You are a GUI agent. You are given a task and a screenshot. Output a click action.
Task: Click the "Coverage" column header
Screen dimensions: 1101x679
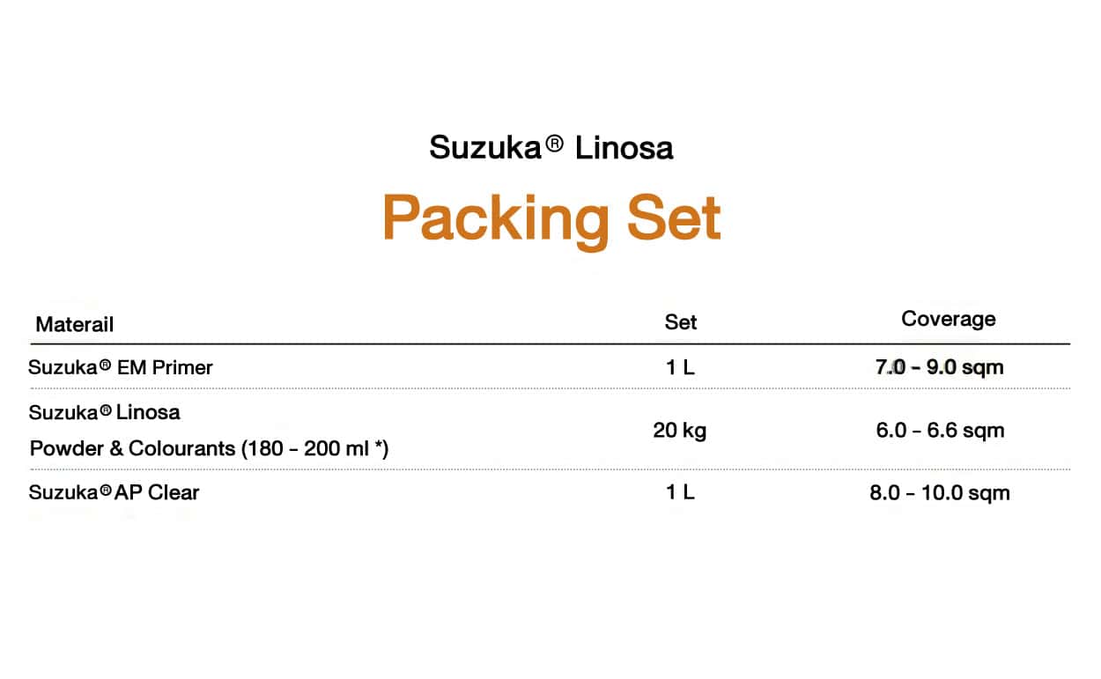(948, 319)
